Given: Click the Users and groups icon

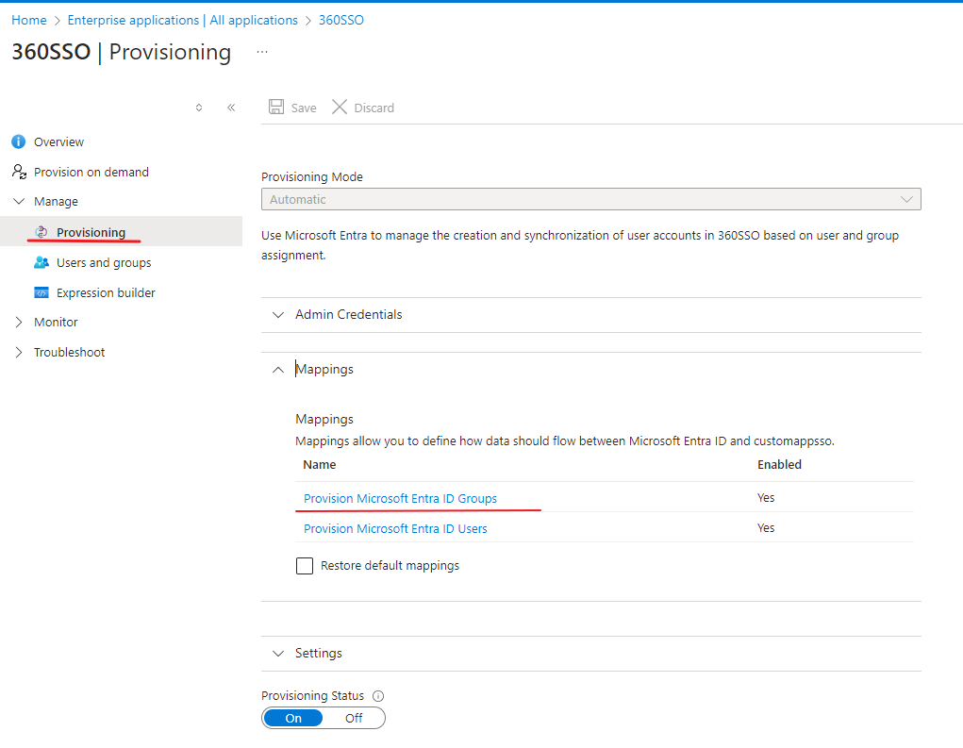Looking at the screenshot, I should click(x=41, y=262).
